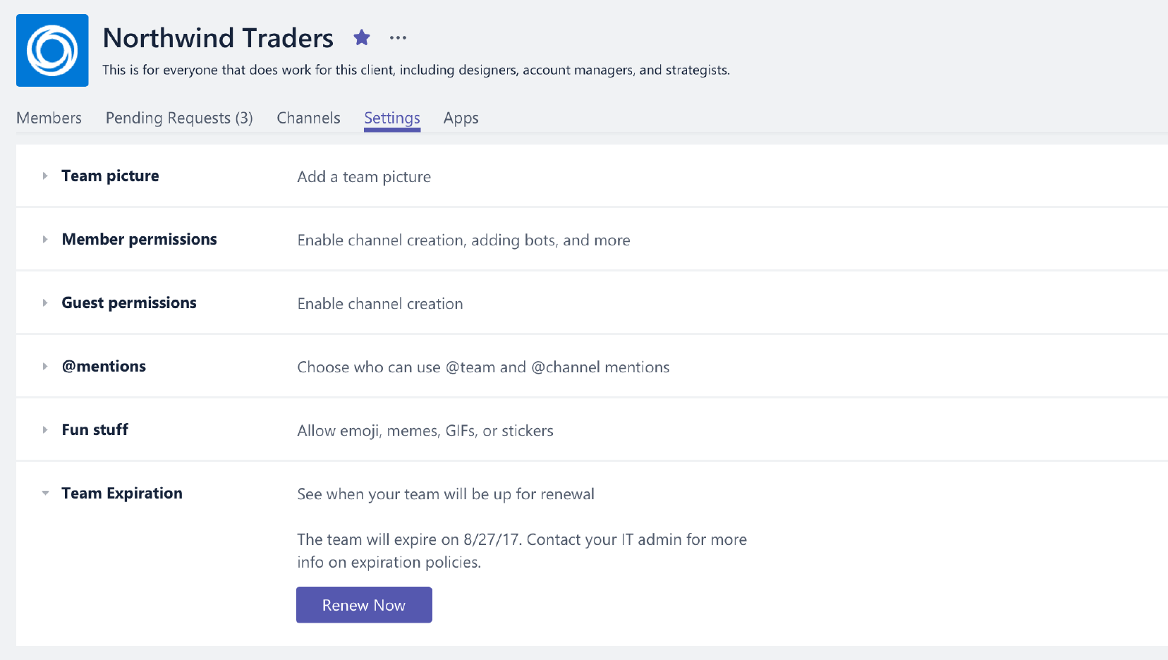Collapse the Team Expiration section arrow

[45, 493]
